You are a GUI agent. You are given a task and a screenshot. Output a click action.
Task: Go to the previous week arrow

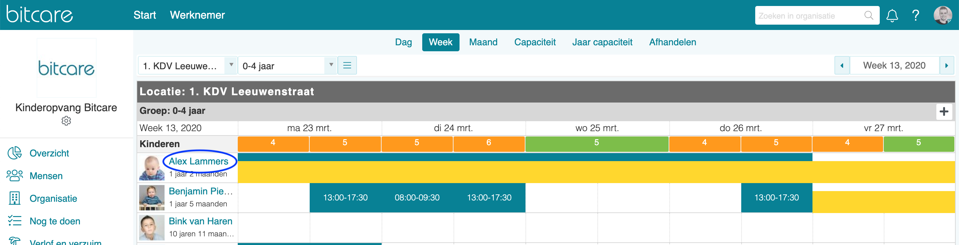pos(842,66)
